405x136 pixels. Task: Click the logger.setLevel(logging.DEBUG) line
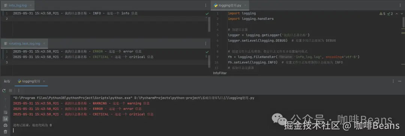282,40
